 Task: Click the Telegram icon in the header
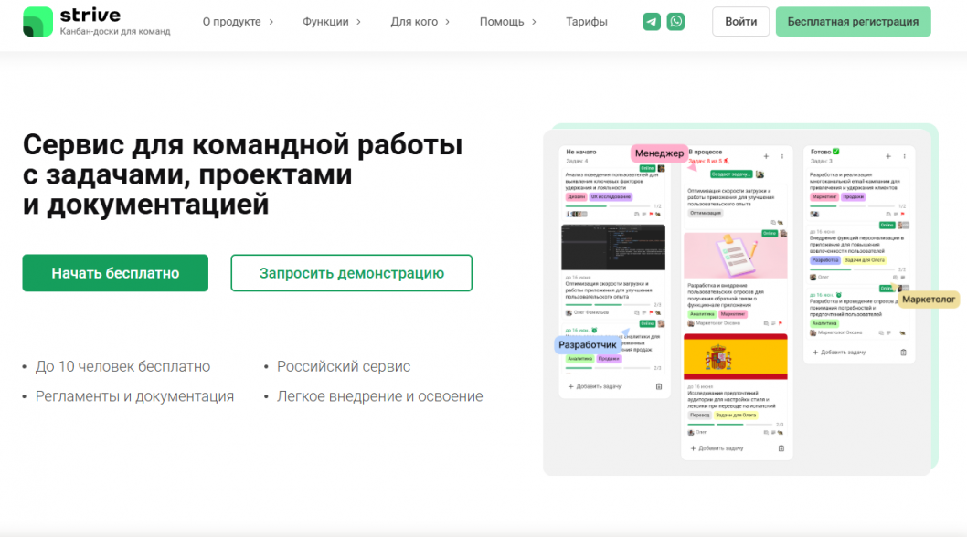[651, 20]
